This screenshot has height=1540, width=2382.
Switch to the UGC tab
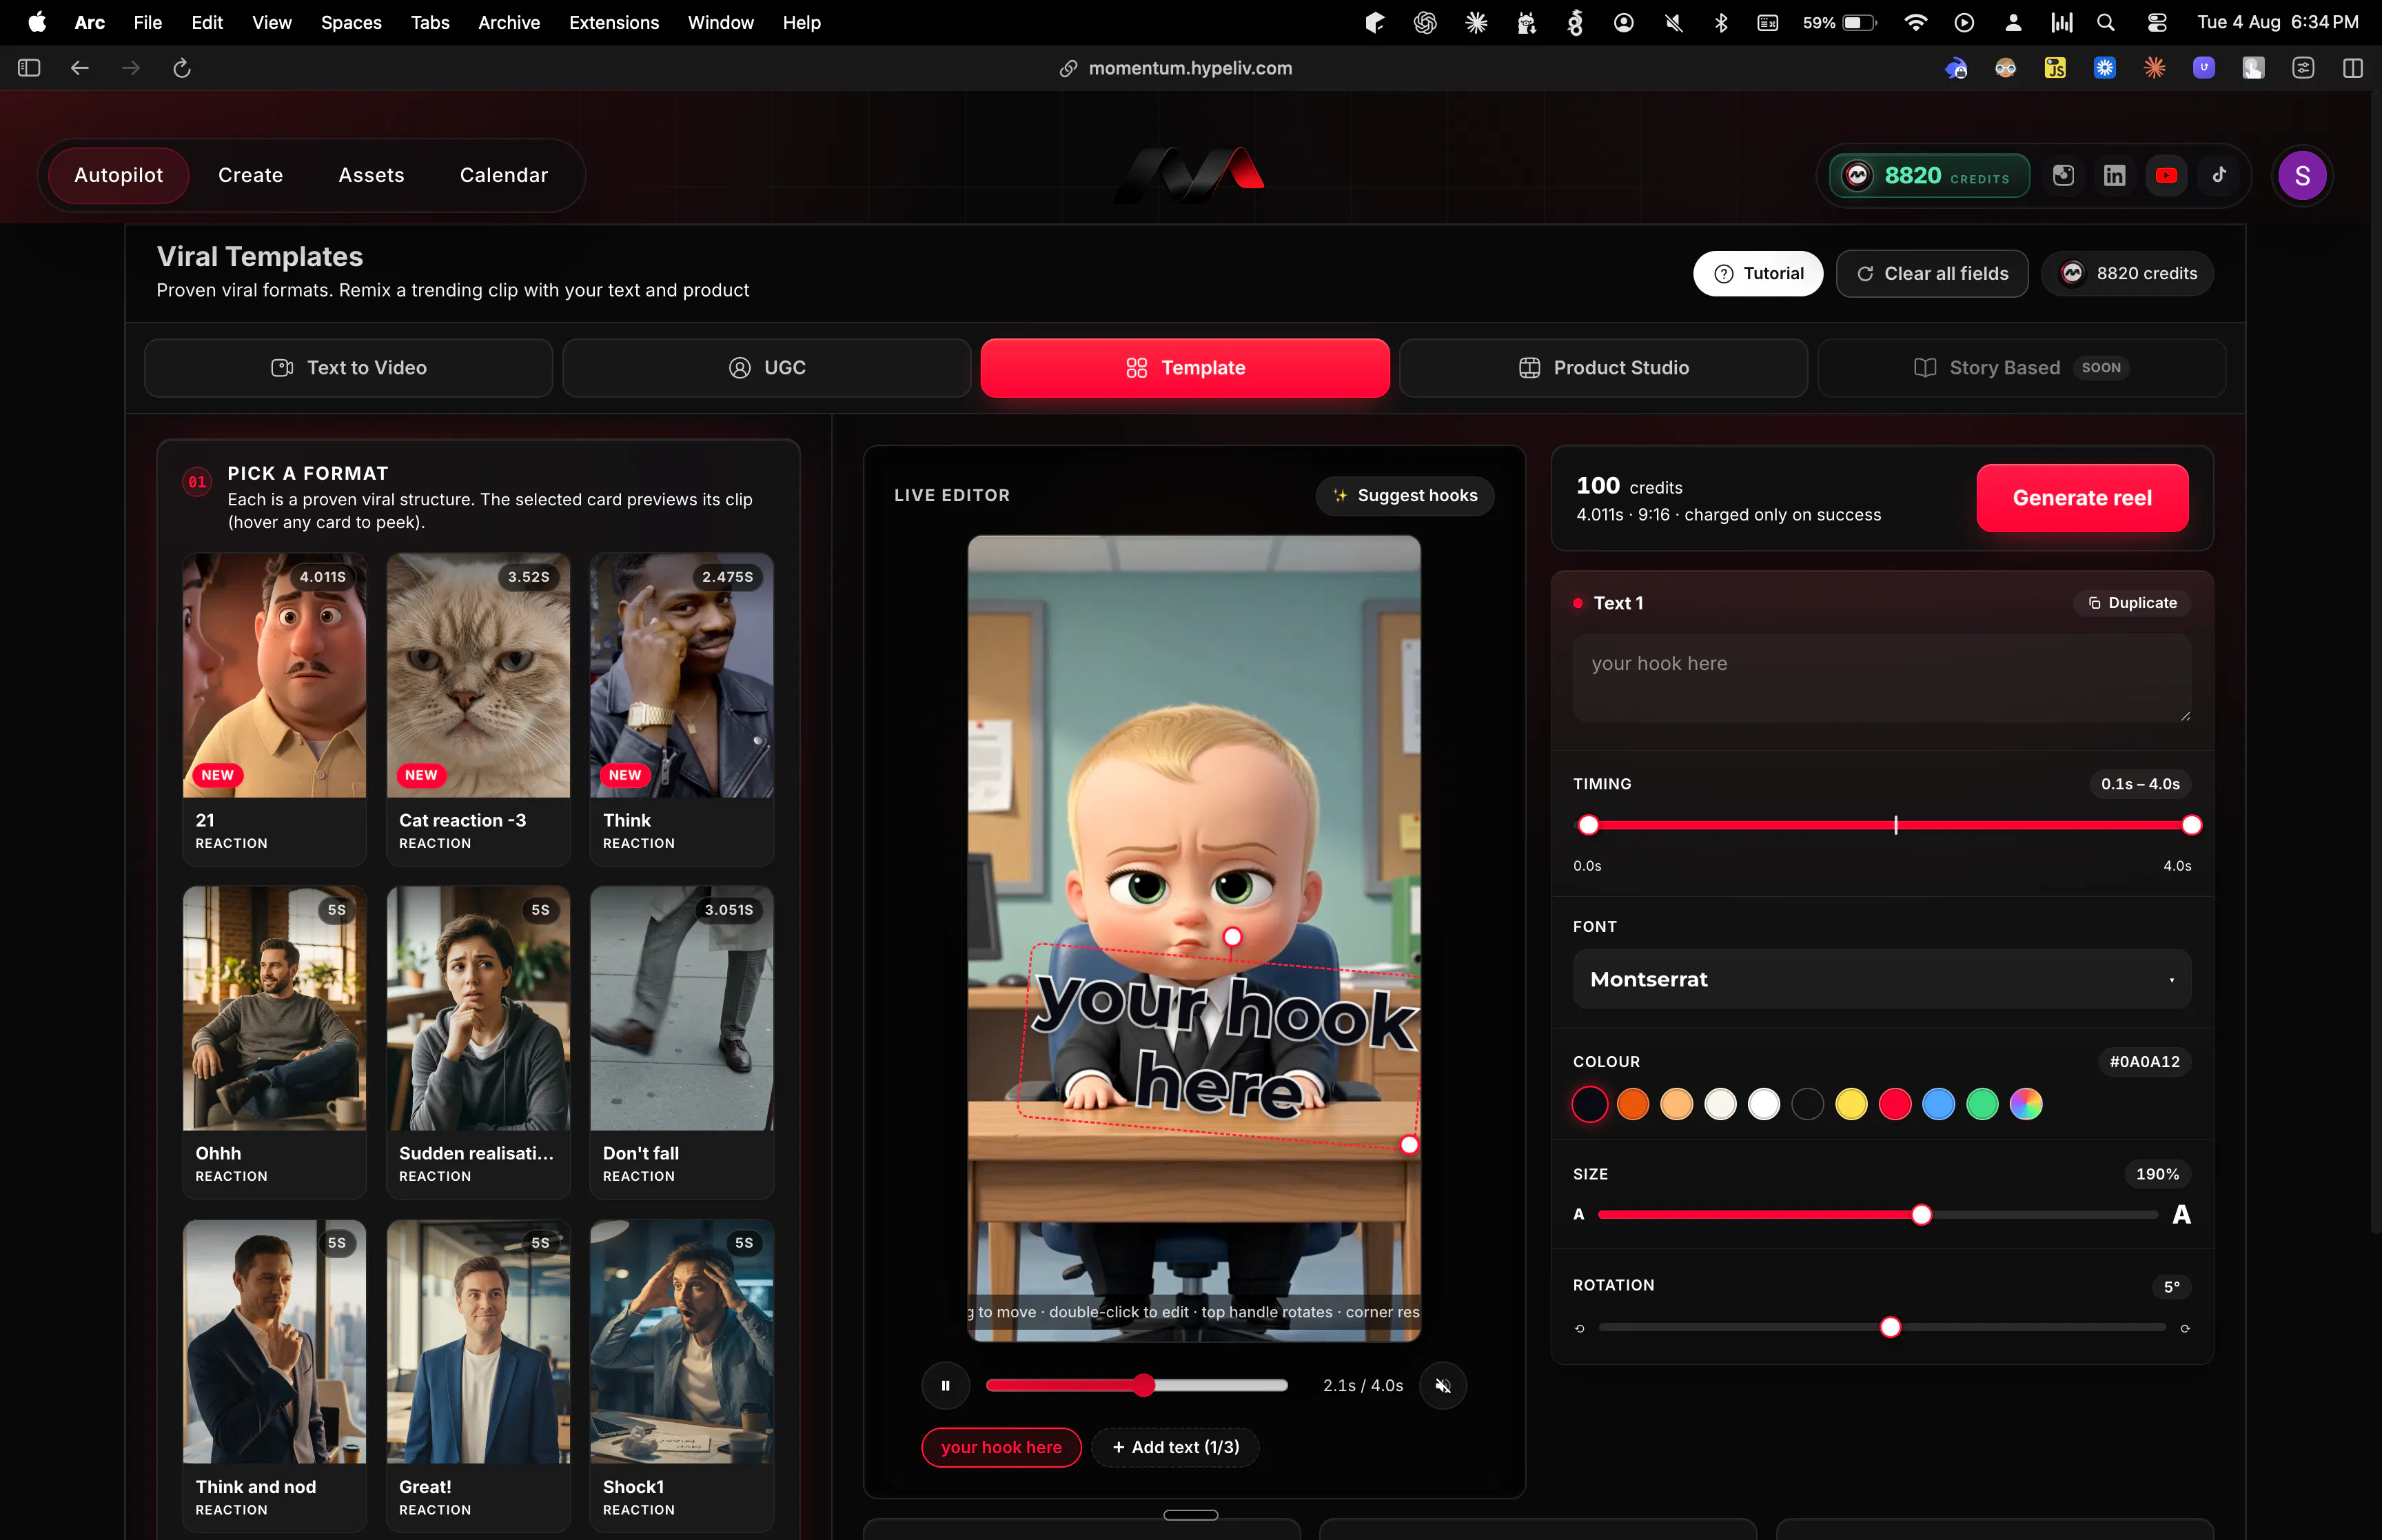766,368
